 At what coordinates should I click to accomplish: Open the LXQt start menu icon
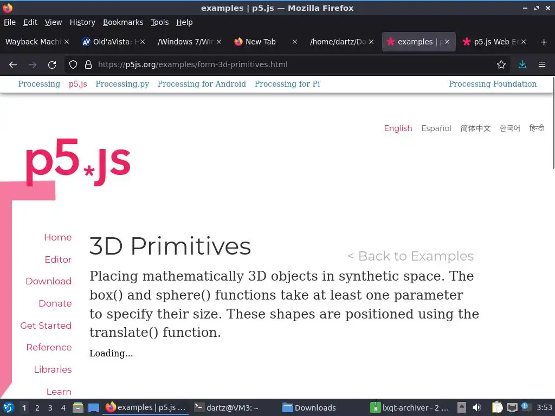coord(9,407)
